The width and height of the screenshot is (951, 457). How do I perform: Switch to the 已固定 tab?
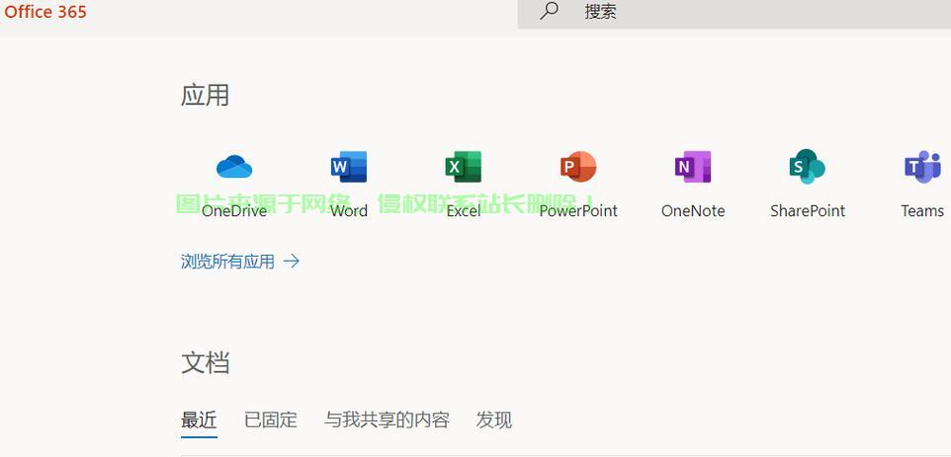tap(271, 419)
